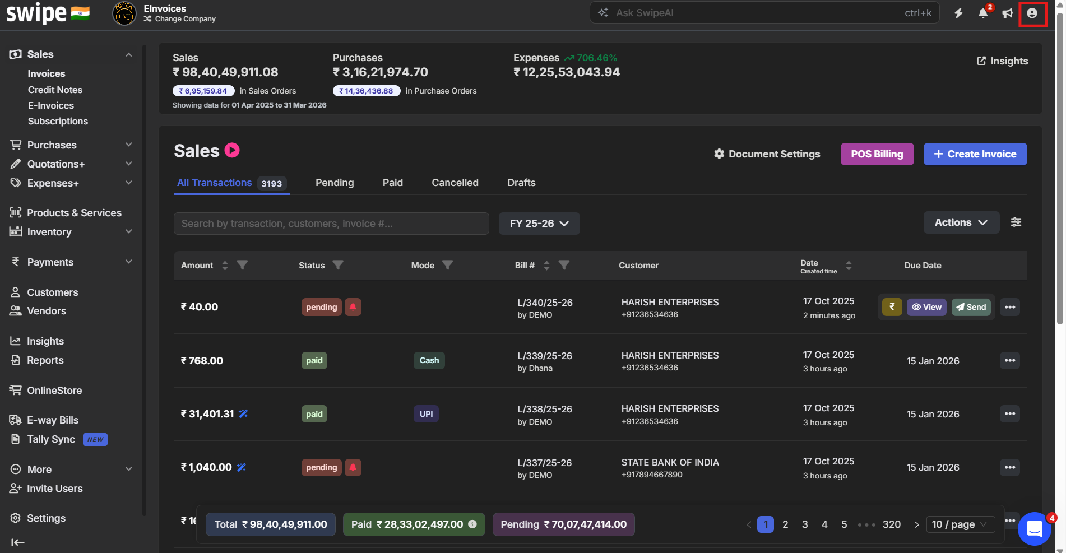Expand the Actions dropdown
This screenshot has height=553, width=1066.
coord(961,222)
